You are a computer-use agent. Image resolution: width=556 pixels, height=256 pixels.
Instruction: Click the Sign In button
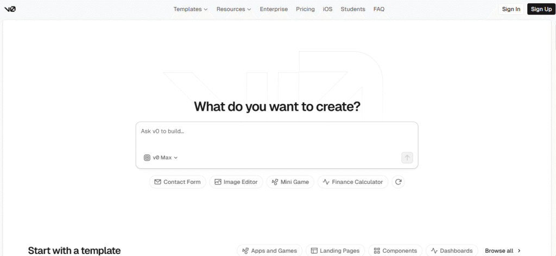pos(511,9)
